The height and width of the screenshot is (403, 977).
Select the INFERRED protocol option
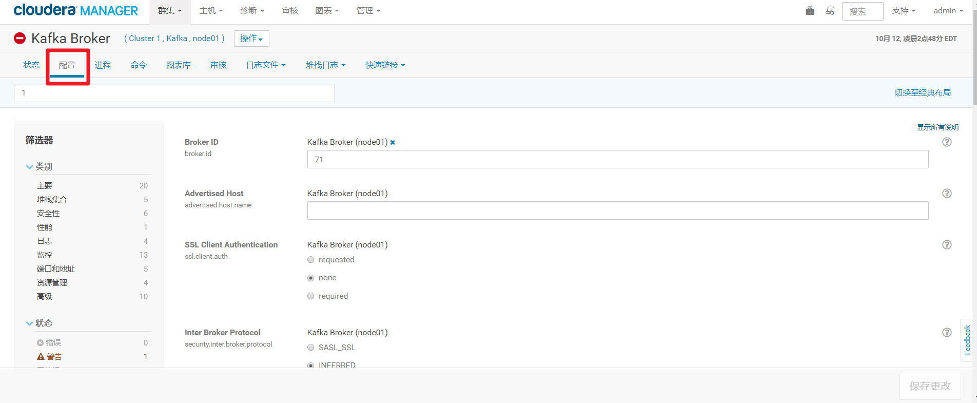[x=310, y=366]
